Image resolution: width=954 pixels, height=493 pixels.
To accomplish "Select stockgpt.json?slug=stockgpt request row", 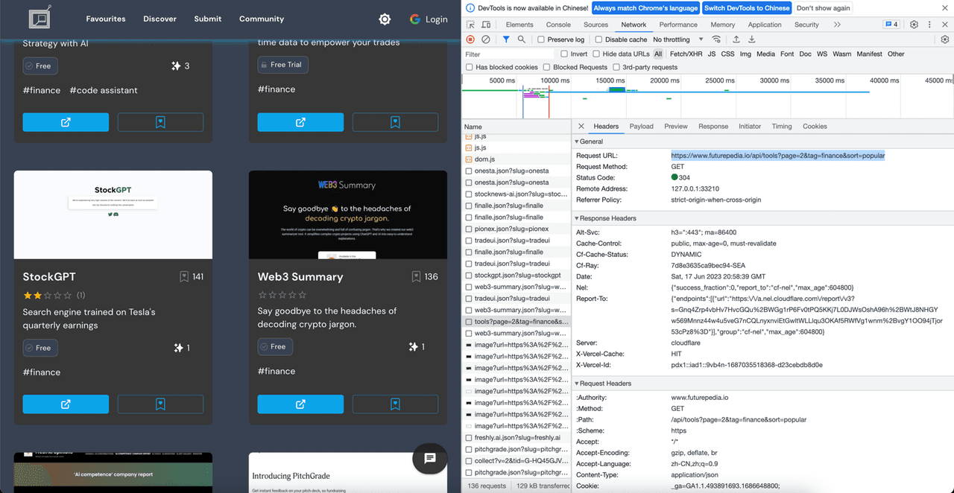I will [x=517, y=276].
